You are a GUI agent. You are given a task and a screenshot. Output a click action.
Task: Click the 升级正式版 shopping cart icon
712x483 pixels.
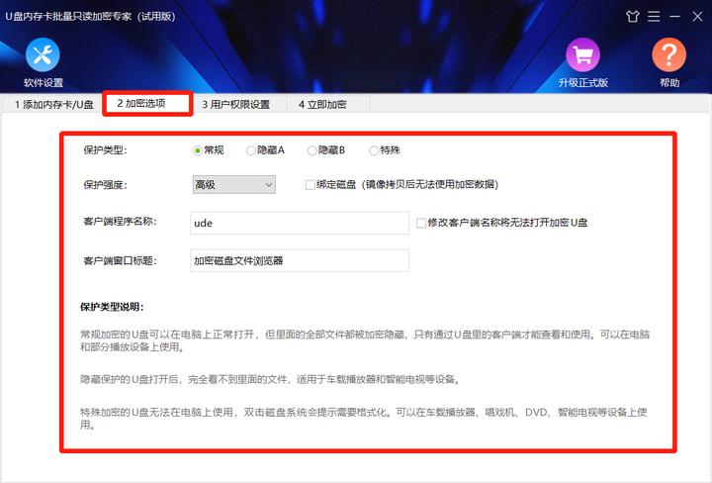[582, 54]
